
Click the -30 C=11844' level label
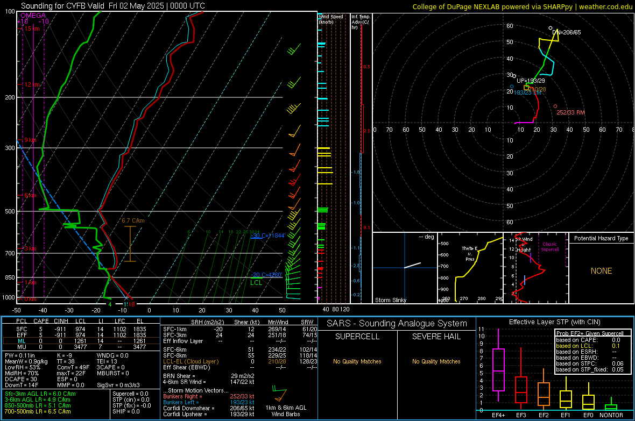268,236
